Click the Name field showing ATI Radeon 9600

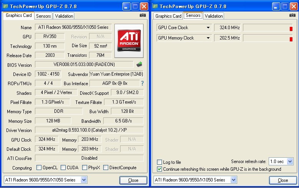pyautogui.click(x=73, y=27)
